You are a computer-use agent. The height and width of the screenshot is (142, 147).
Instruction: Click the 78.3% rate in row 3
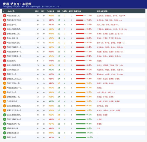[x=89, y=24]
